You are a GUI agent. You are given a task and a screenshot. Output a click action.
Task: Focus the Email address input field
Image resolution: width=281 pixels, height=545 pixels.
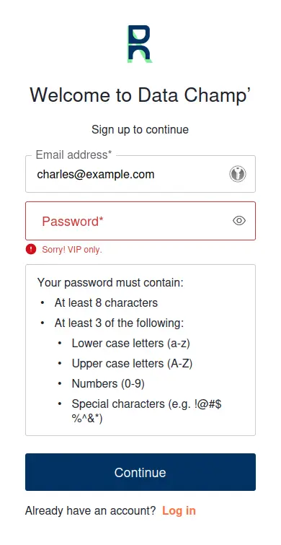tap(140, 174)
